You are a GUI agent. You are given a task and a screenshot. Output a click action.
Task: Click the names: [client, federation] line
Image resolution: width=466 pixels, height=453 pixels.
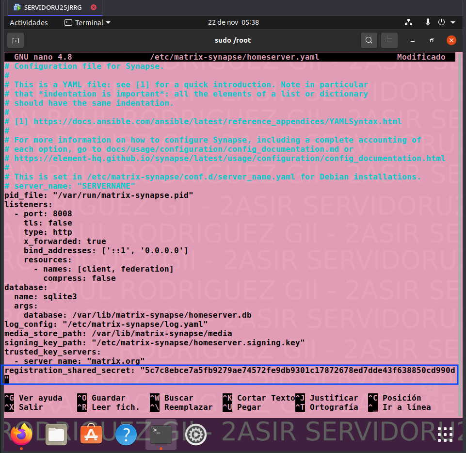(103, 269)
